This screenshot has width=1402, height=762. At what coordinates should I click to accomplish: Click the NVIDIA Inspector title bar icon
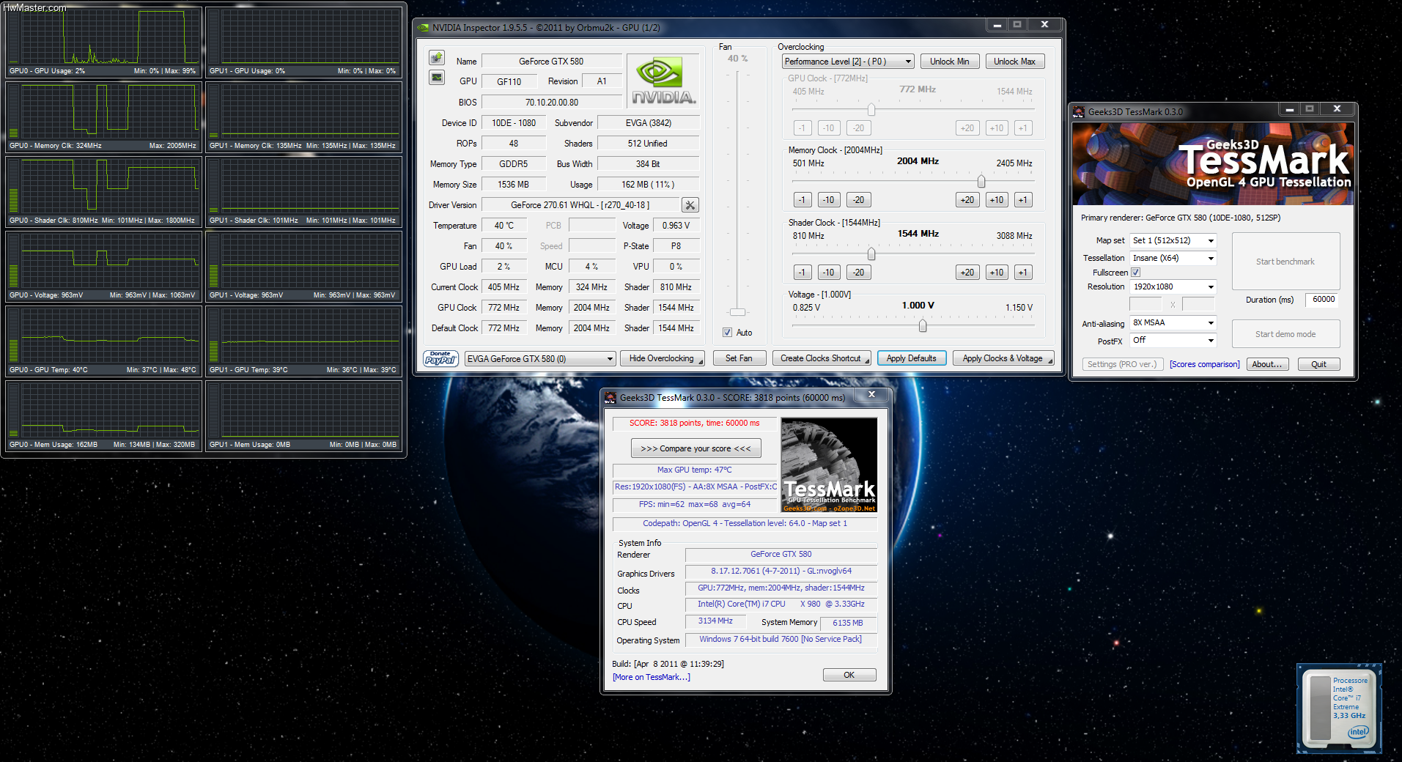point(423,28)
